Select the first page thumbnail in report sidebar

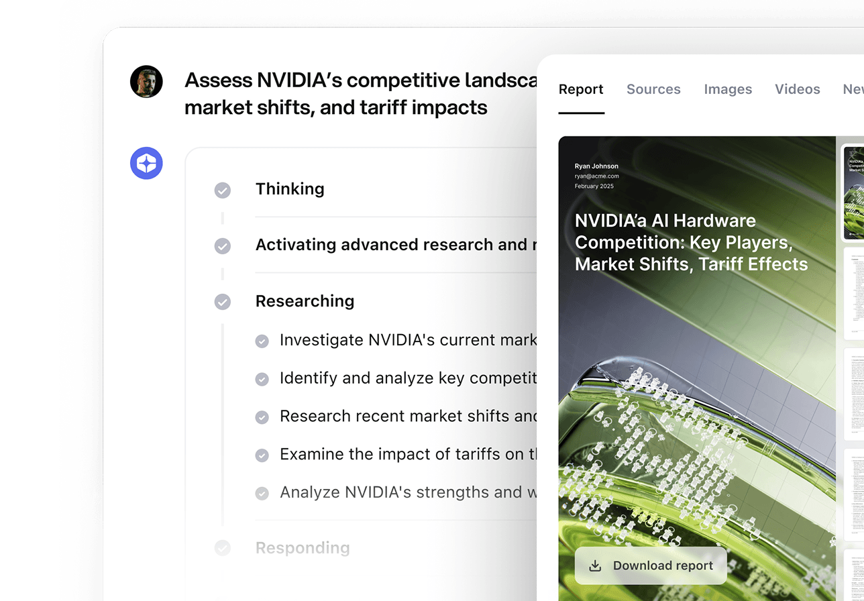click(853, 193)
